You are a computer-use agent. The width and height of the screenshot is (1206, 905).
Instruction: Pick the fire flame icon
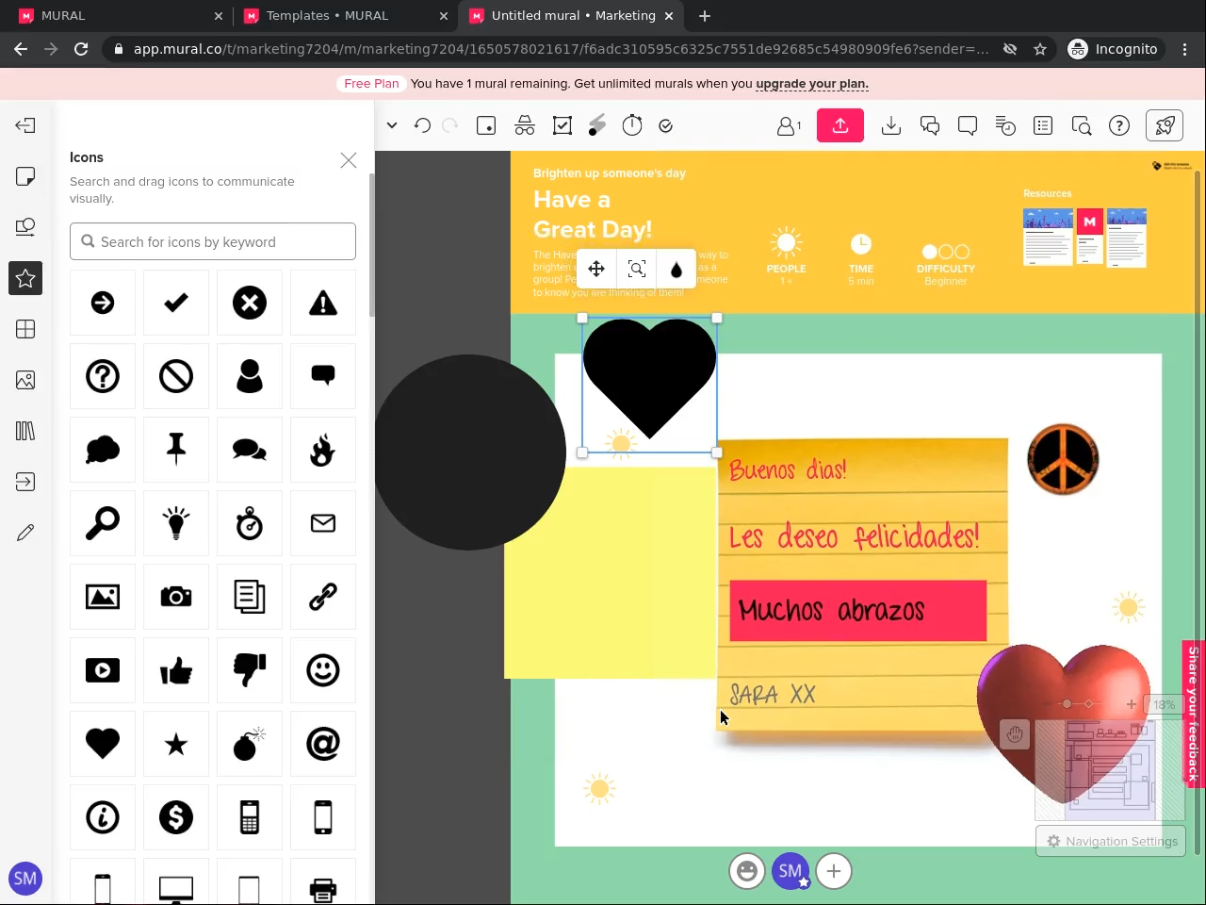323,450
